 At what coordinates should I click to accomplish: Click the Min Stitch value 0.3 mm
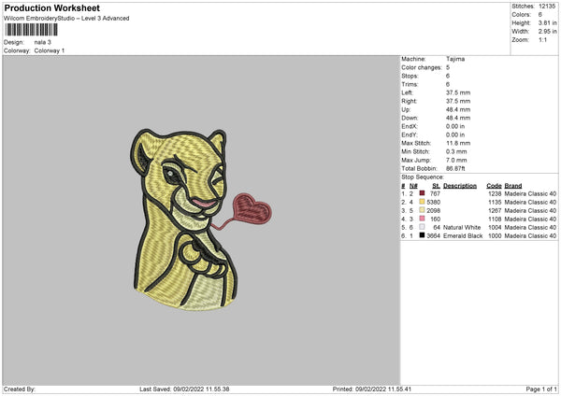pyautogui.click(x=456, y=151)
